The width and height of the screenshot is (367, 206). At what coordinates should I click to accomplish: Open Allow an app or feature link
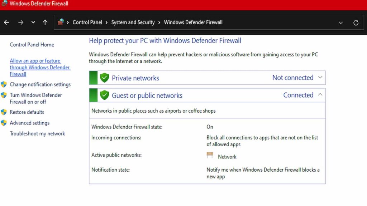[x=40, y=68]
